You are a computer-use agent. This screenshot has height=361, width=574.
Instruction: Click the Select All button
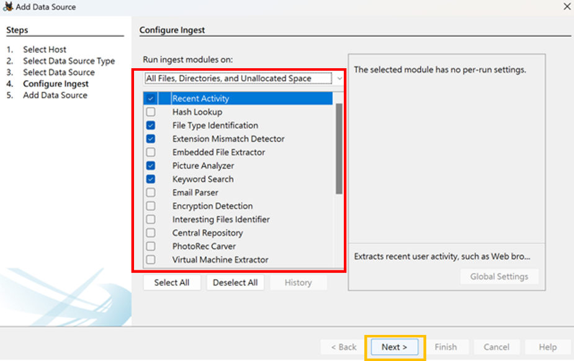[172, 283]
